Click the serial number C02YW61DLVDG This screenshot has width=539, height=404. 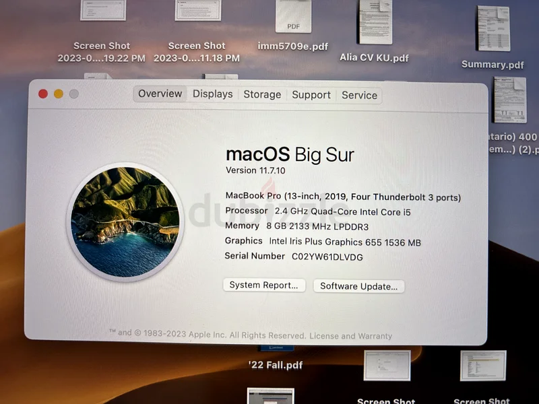pos(327,257)
